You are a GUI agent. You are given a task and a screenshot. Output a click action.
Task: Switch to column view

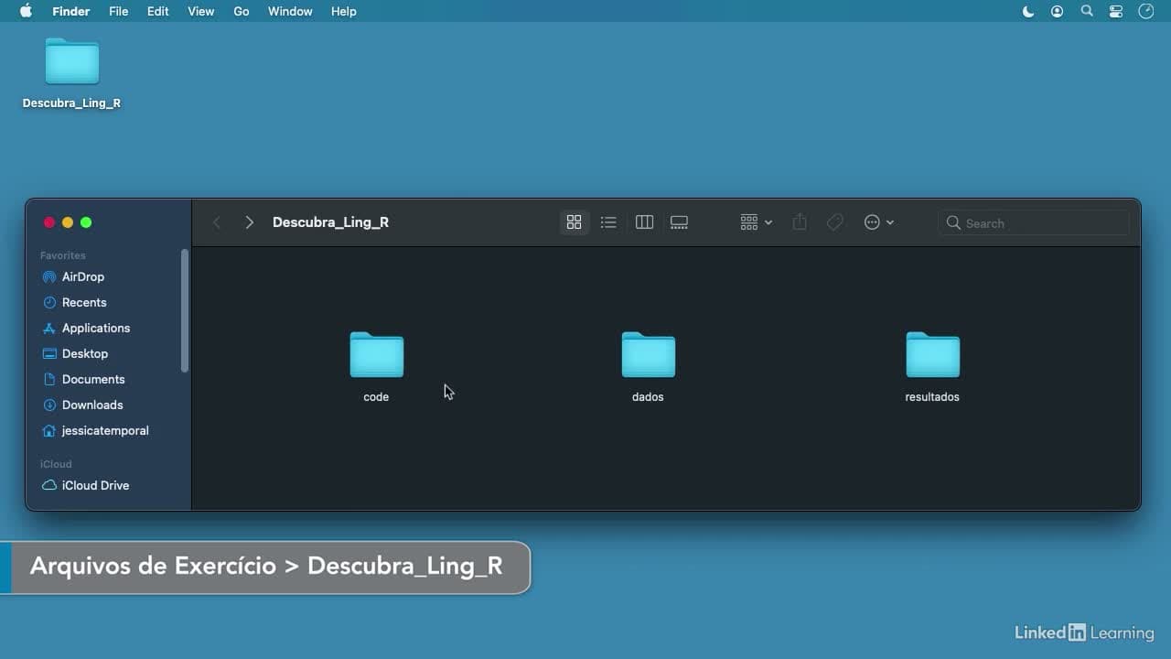(644, 222)
